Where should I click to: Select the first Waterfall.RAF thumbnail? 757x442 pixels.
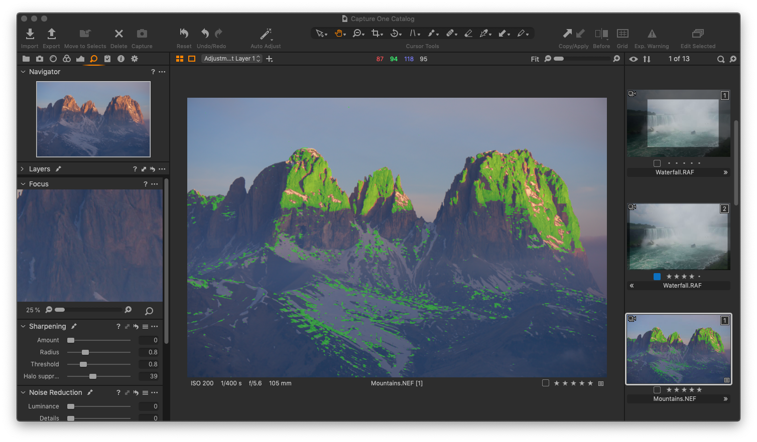click(678, 123)
